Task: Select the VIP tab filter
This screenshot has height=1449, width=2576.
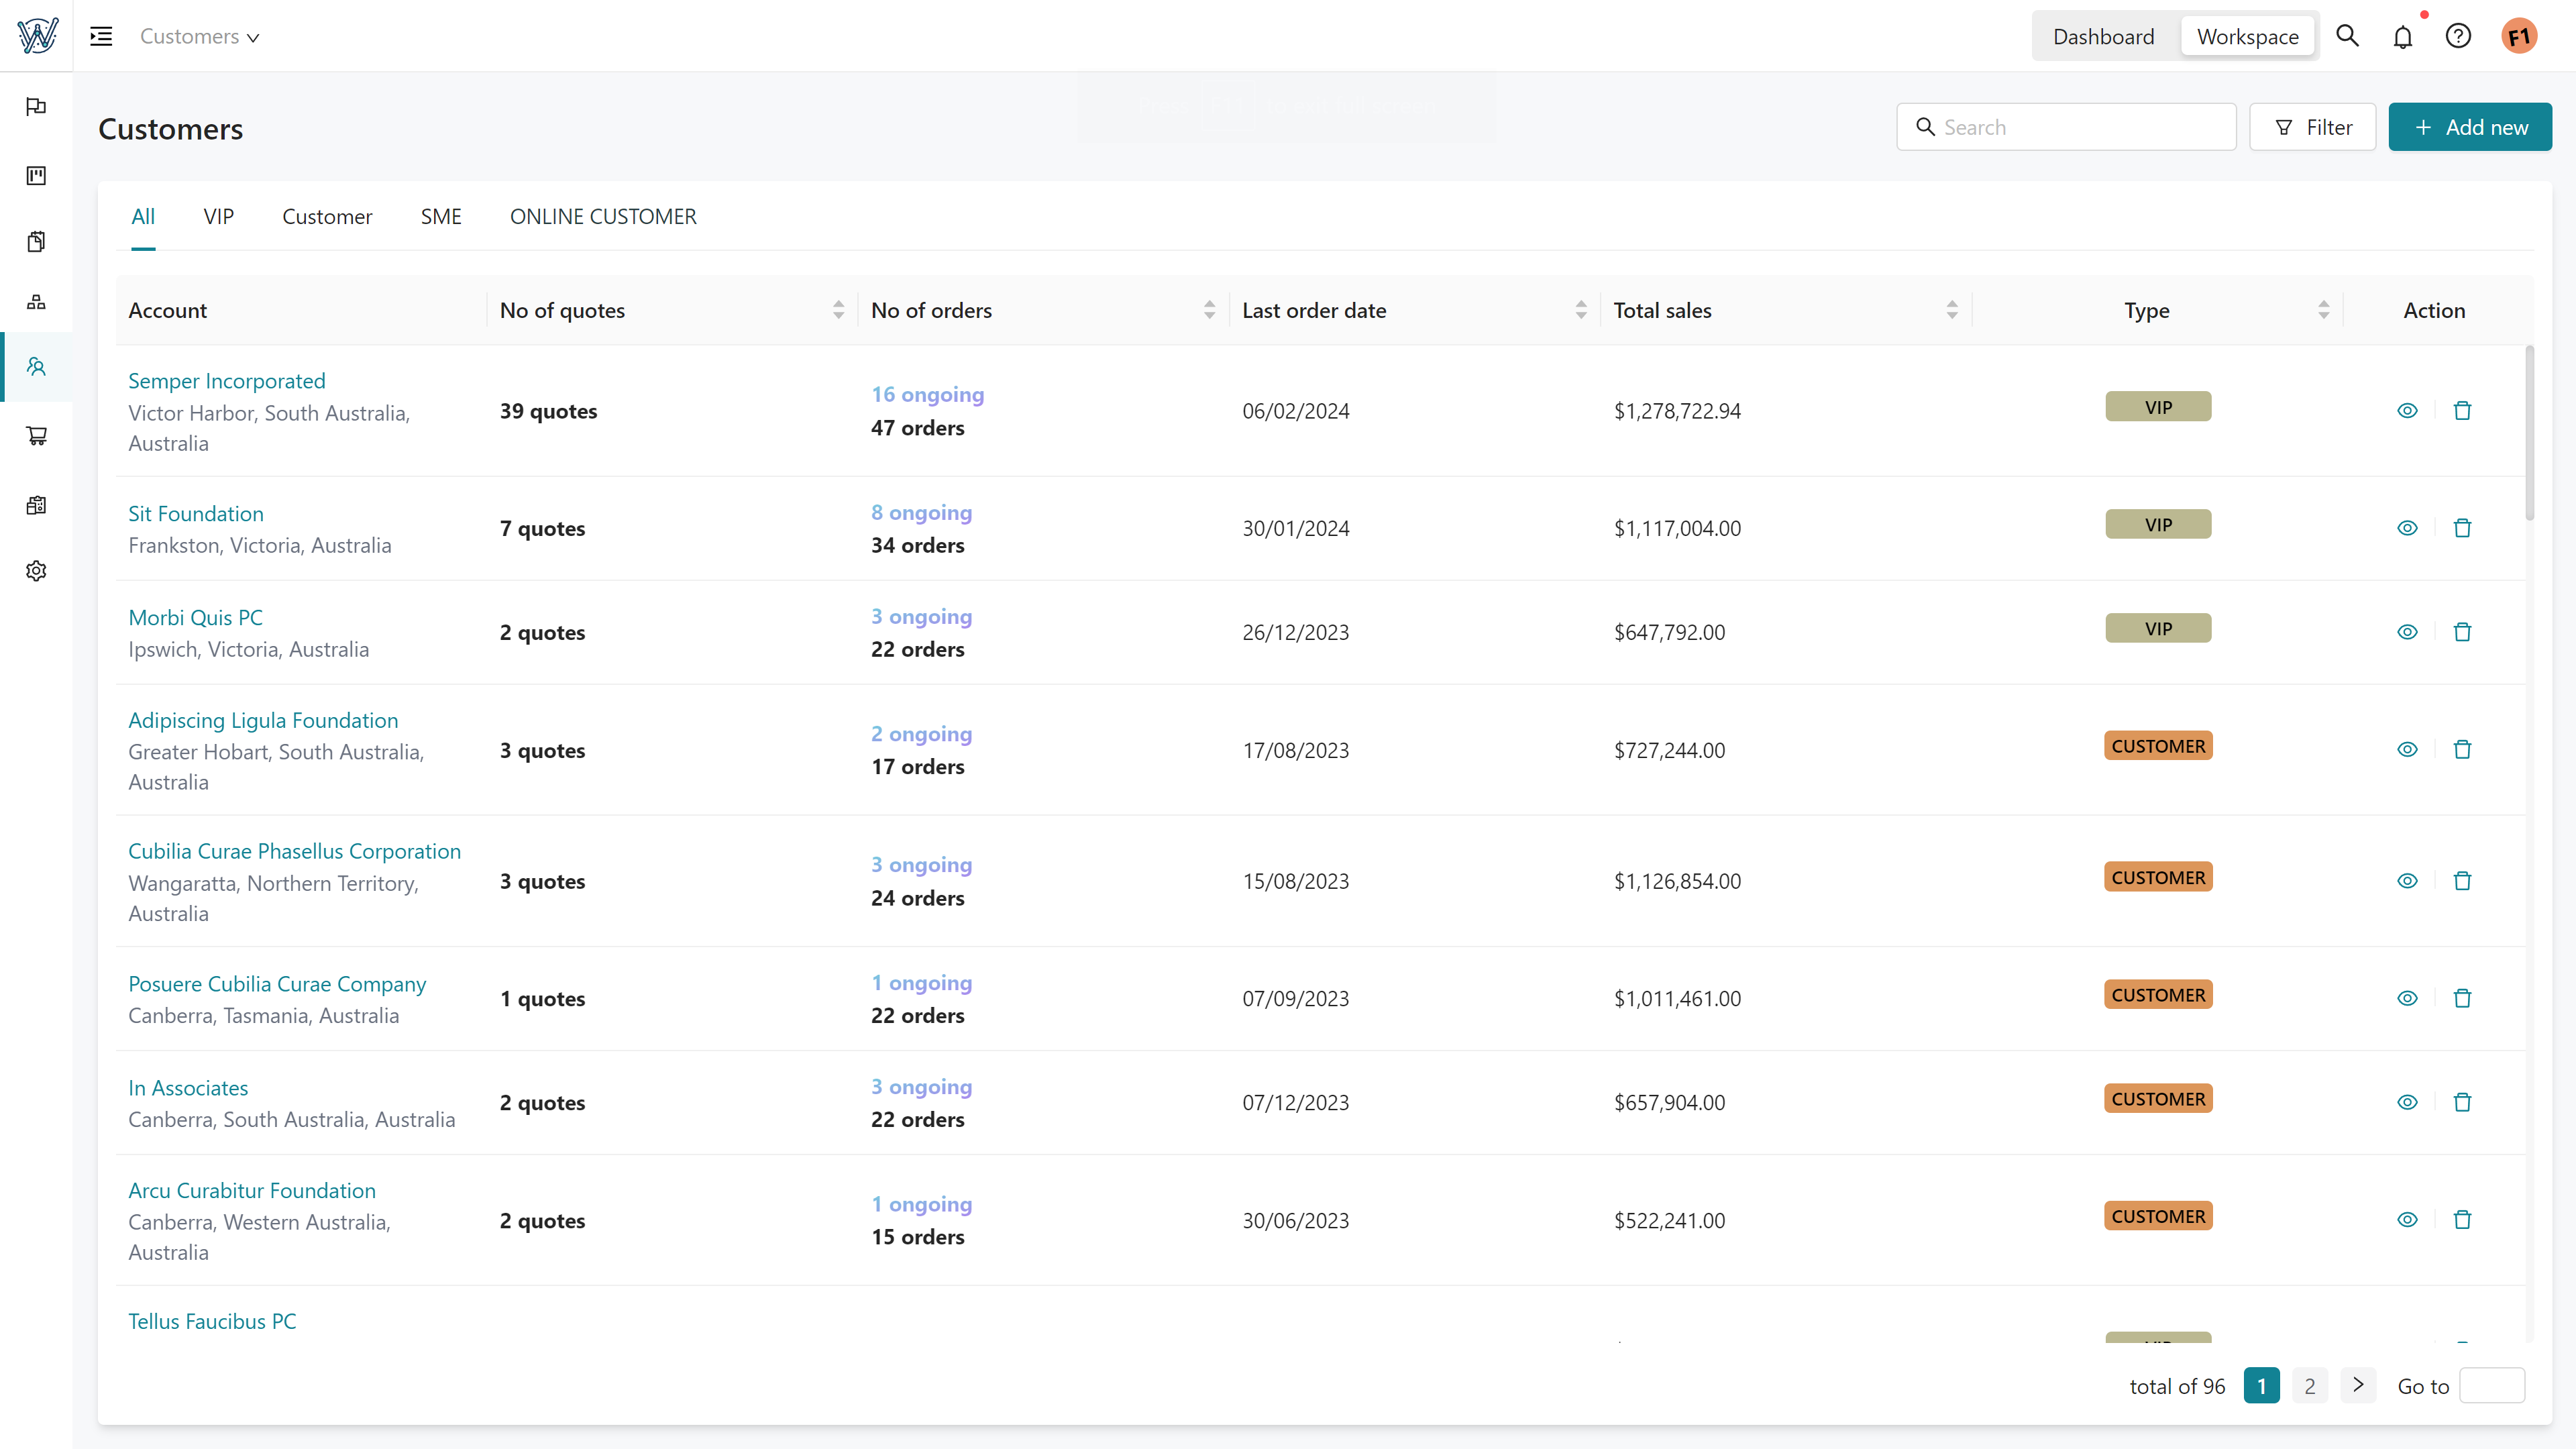Action: click(x=219, y=216)
